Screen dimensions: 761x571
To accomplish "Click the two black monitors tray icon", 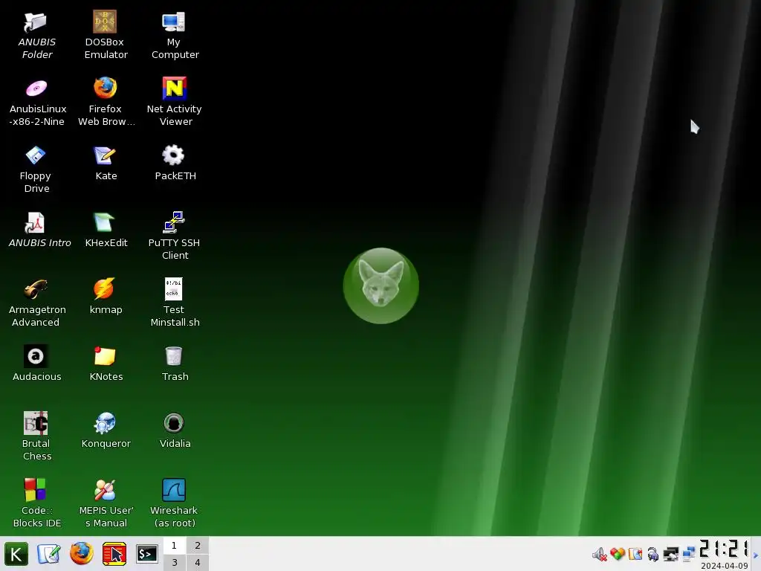I will 671,554.
